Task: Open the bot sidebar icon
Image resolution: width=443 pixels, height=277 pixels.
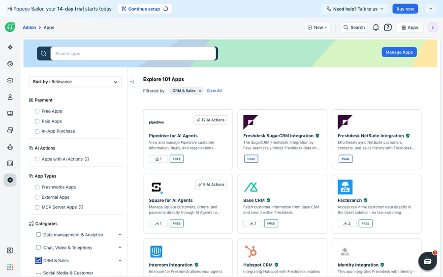Action: click(10, 147)
